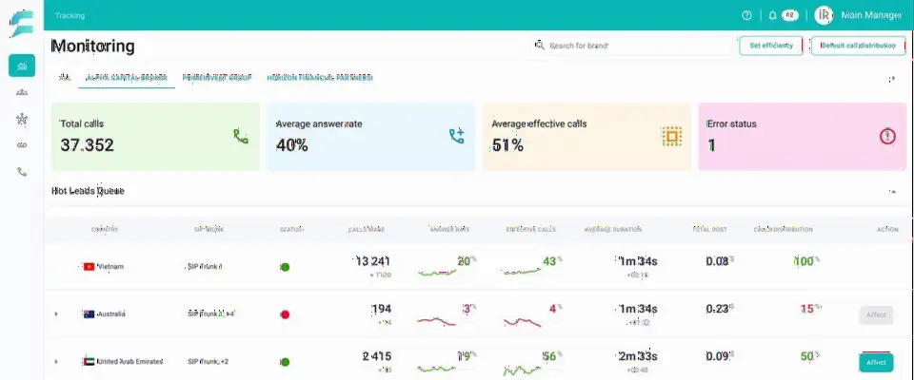Screen dimensions: 914x380
Task: Collapse the Hot Leads Queue section
Action: (x=892, y=191)
